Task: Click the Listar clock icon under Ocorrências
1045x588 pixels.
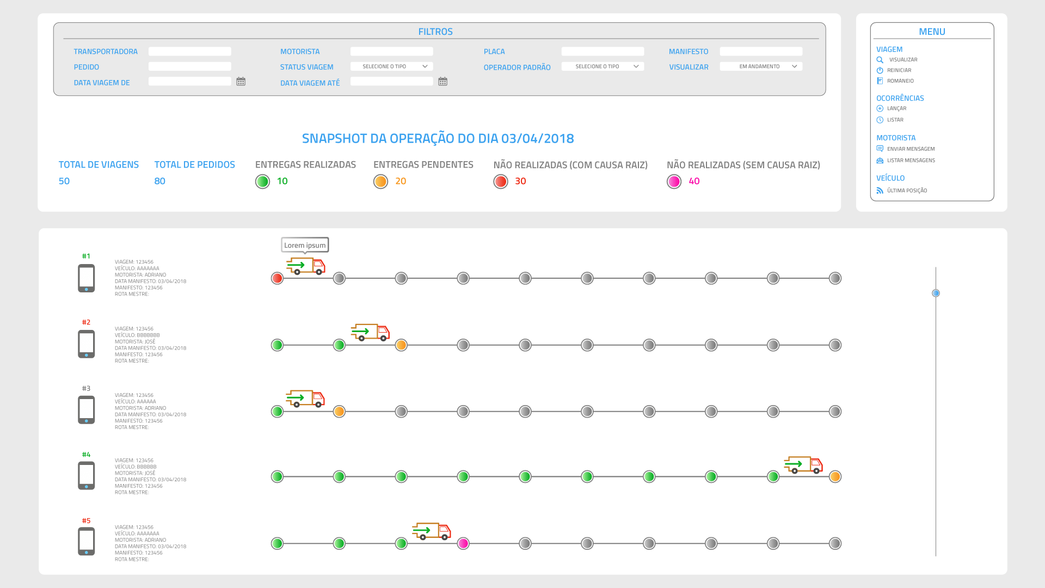Action: 880,120
